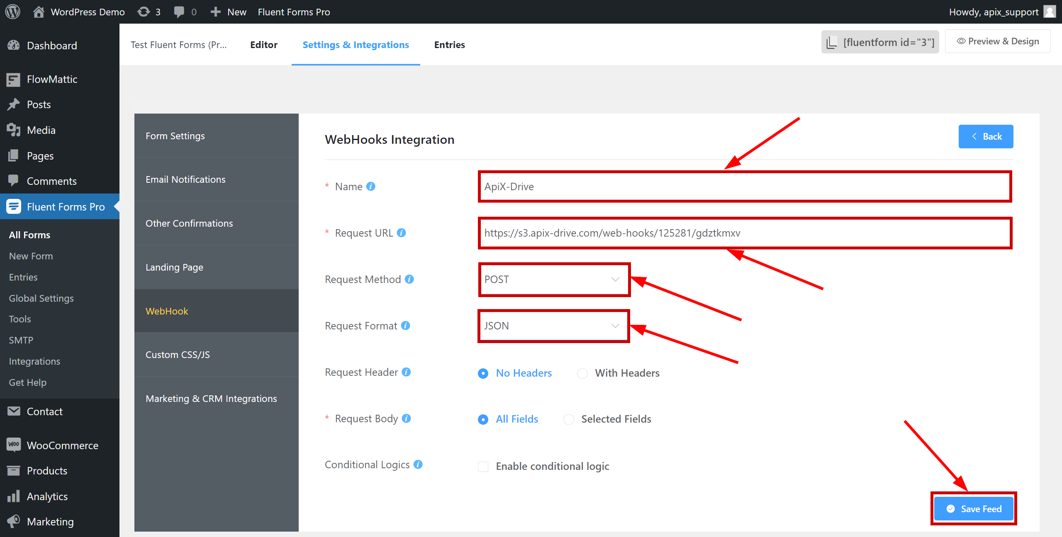1062x537 pixels.
Task: Click the Name field info icon
Action: click(x=371, y=186)
